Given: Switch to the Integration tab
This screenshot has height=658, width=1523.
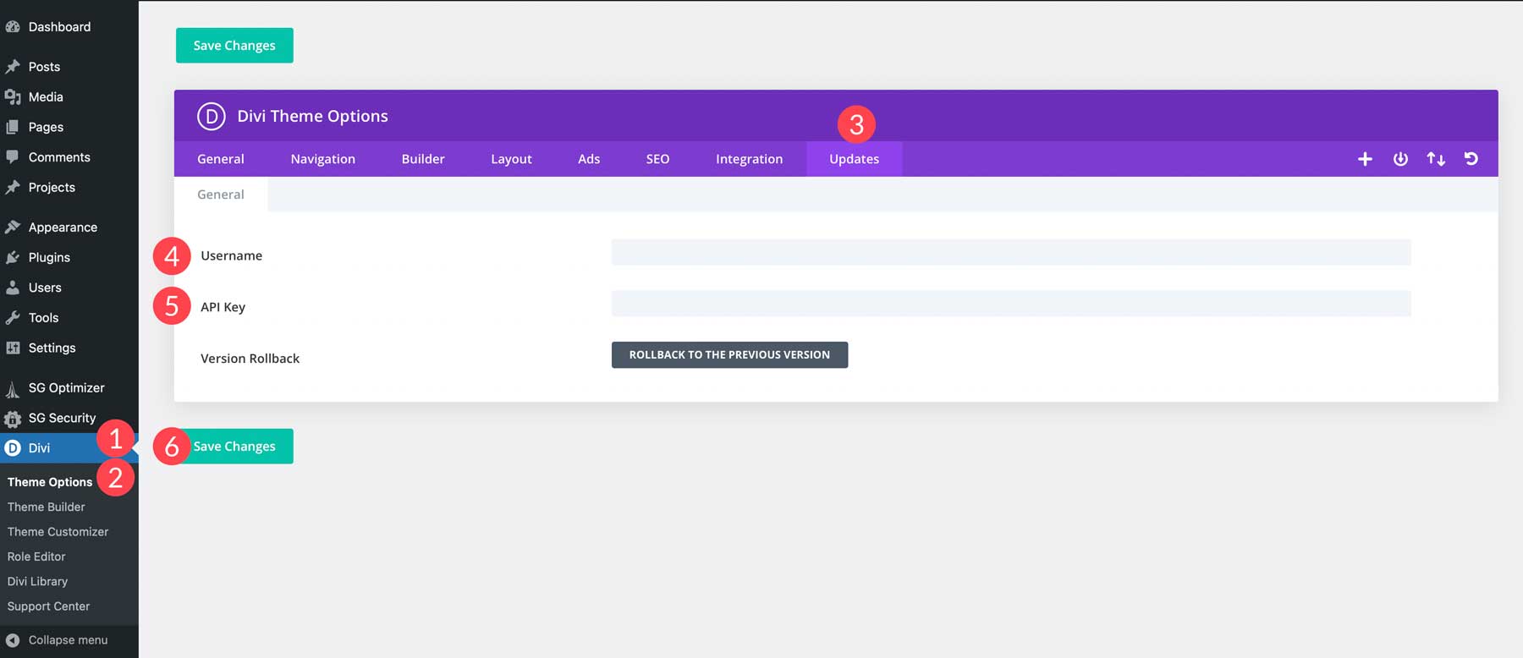Looking at the screenshot, I should pos(749,159).
